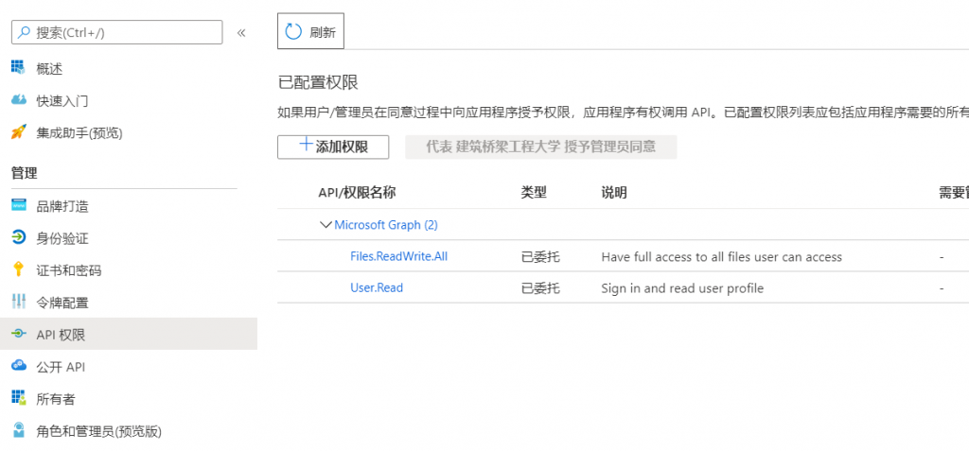Click the 概述 overview grid icon
Viewport: 969px width, 451px height.
(18, 68)
